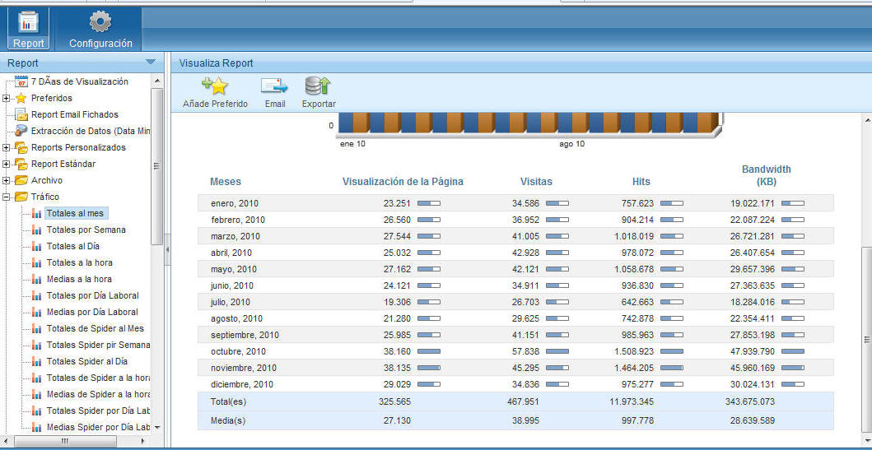The width and height of the screenshot is (872, 450).
Task: Click the marzo, 2010 row label
Action: [235, 236]
